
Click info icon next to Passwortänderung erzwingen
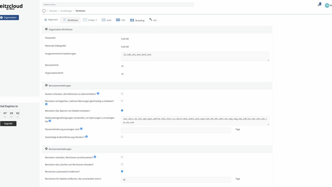coord(81,129)
